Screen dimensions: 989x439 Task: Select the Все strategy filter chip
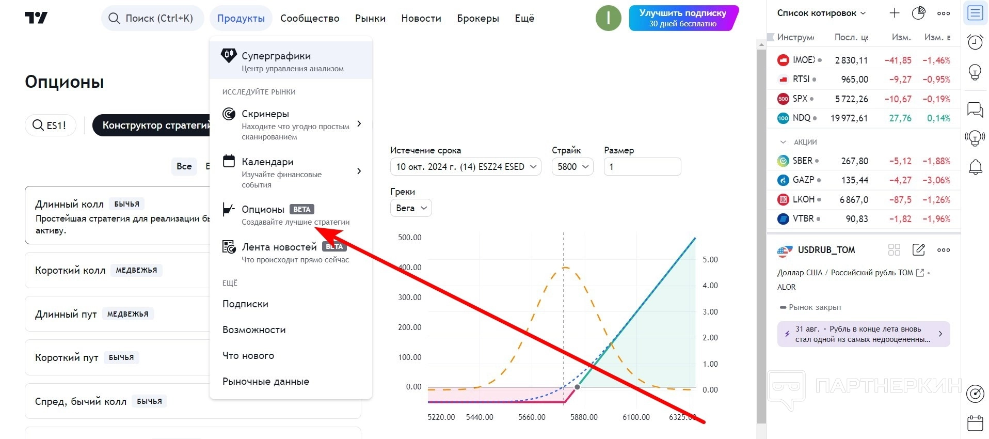[x=184, y=166]
